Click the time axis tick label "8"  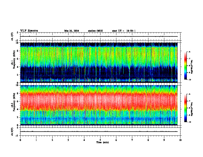[148, 140]
